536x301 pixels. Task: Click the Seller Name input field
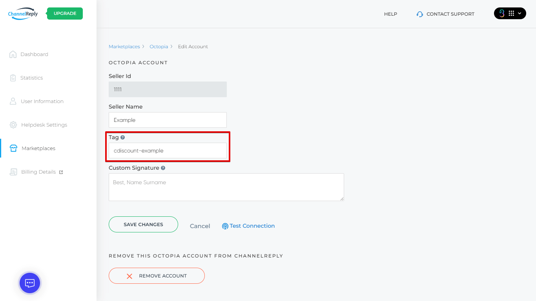click(168, 120)
